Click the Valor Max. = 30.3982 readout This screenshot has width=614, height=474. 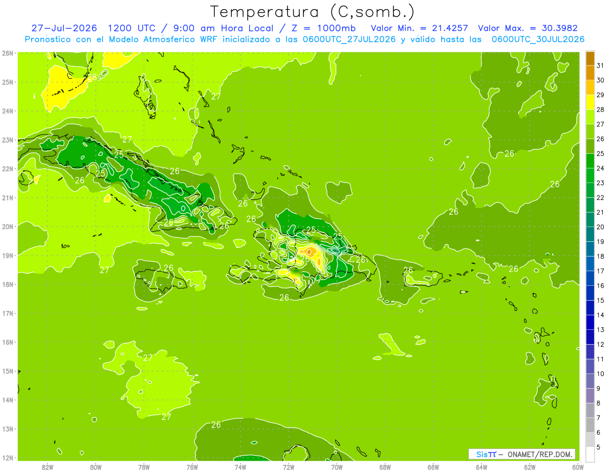tap(528, 28)
